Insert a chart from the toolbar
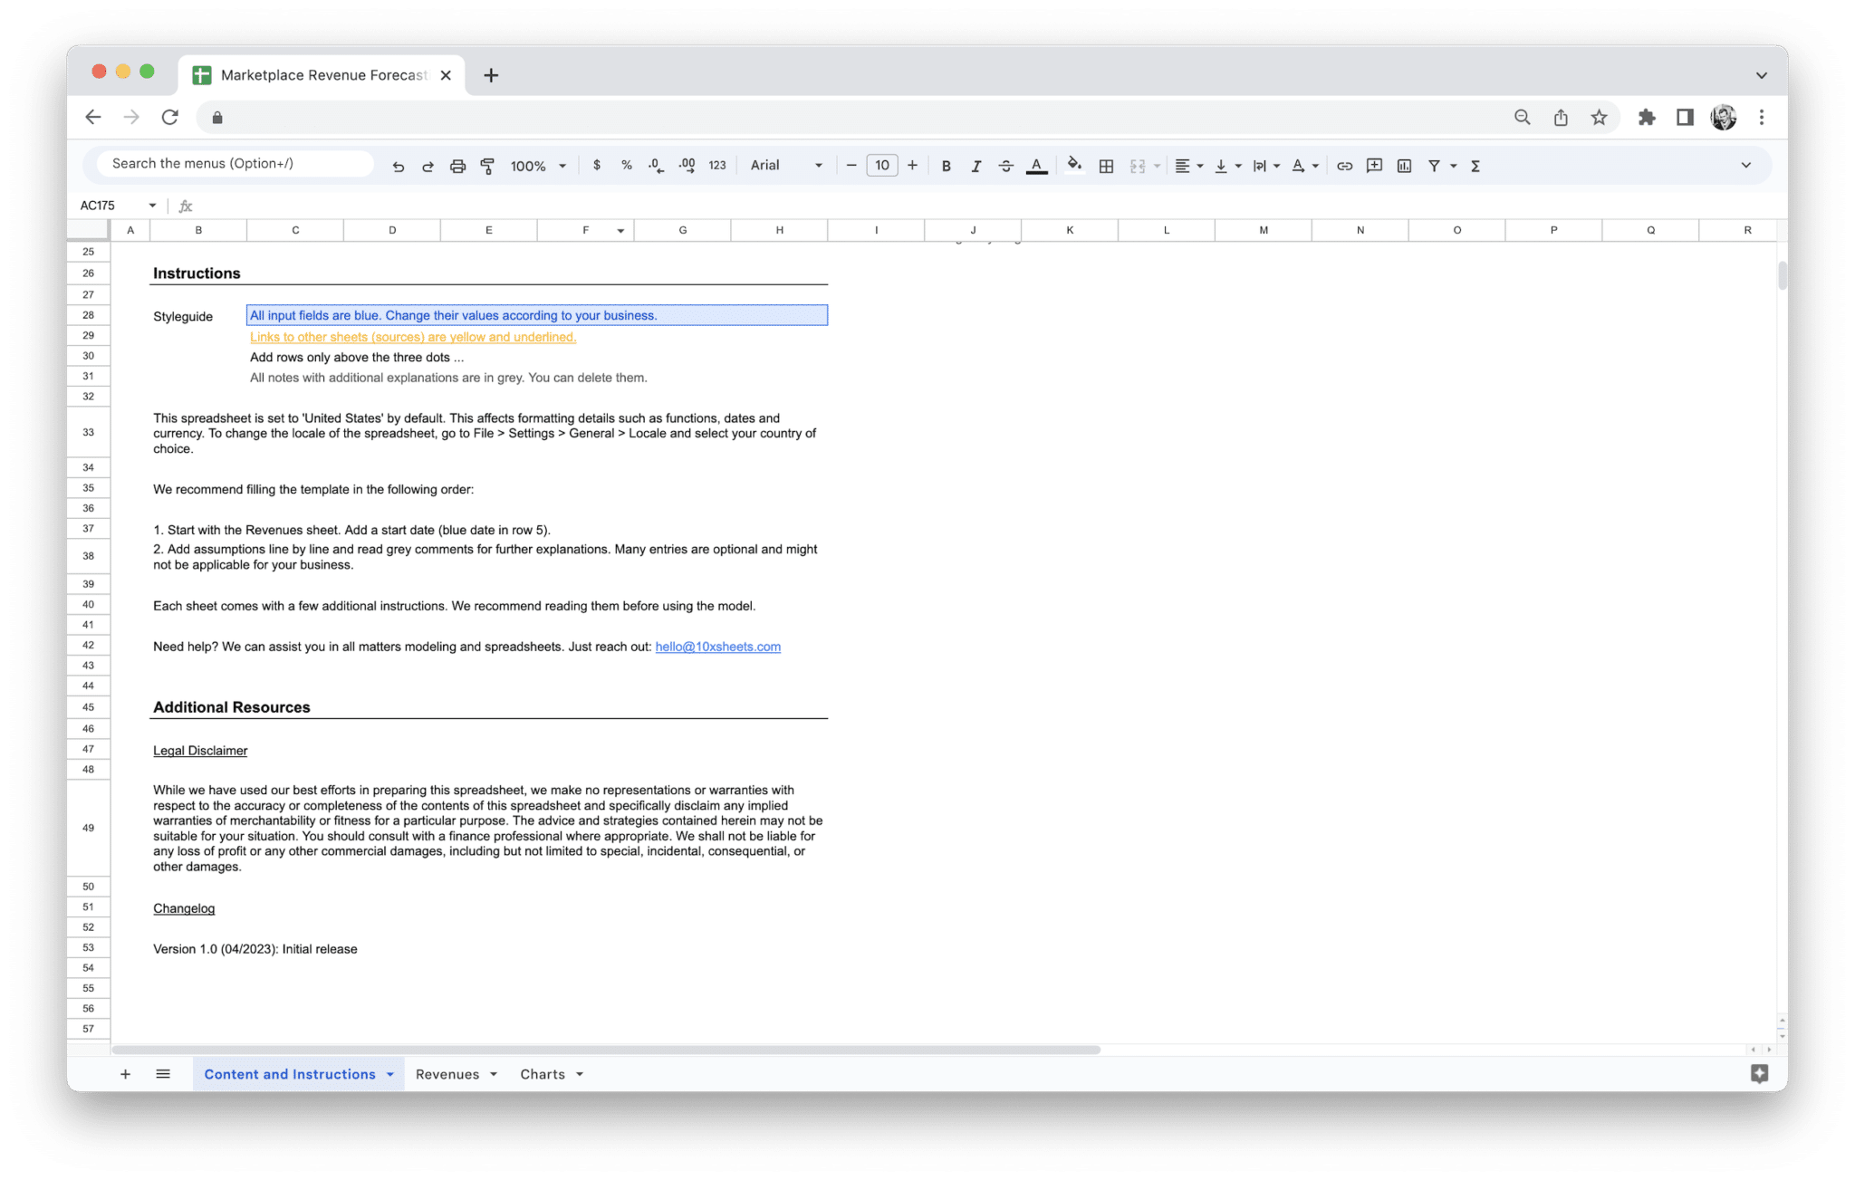 (x=1404, y=165)
